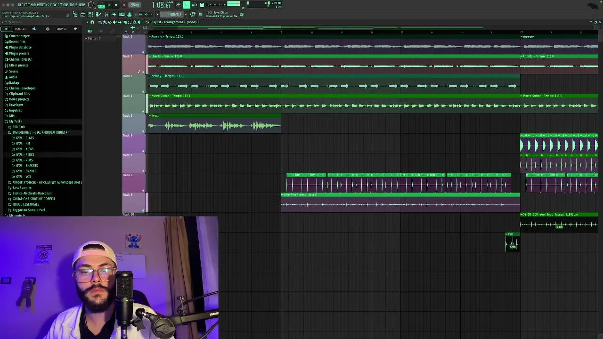Switch the Pat/Song mode toggle
603x339 pixels.
point(101,5)
